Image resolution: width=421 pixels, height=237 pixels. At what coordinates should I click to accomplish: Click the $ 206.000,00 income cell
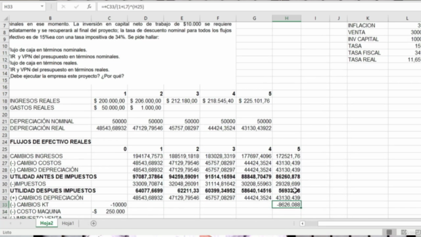[x=145, y=101]
